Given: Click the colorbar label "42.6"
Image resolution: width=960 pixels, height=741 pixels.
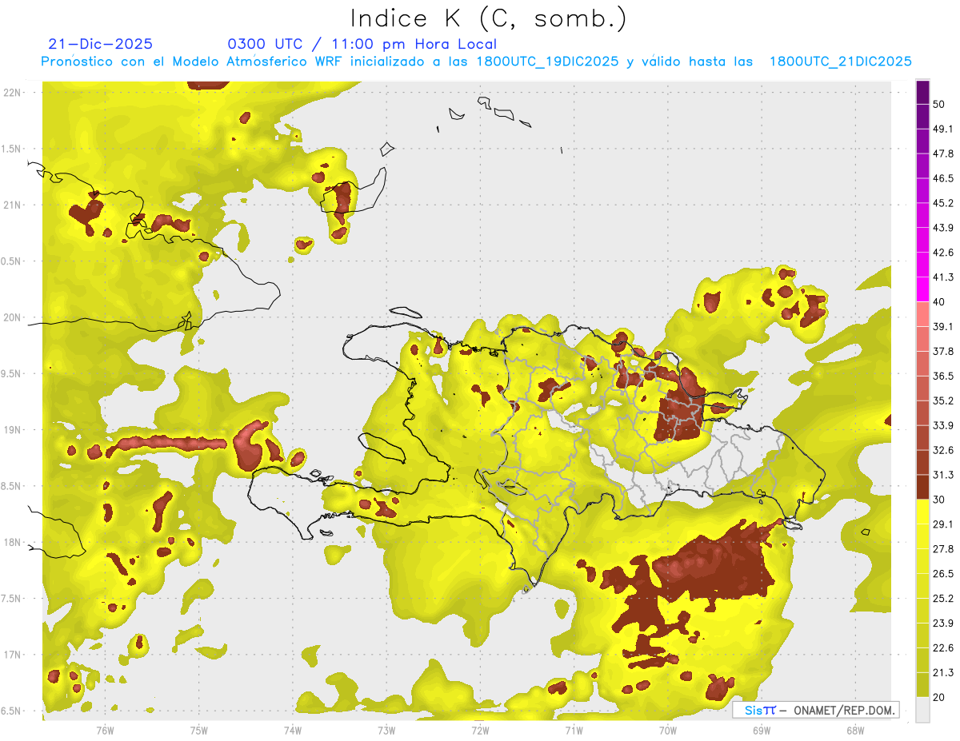Looking at the screenshot, I should coord(943,253).
